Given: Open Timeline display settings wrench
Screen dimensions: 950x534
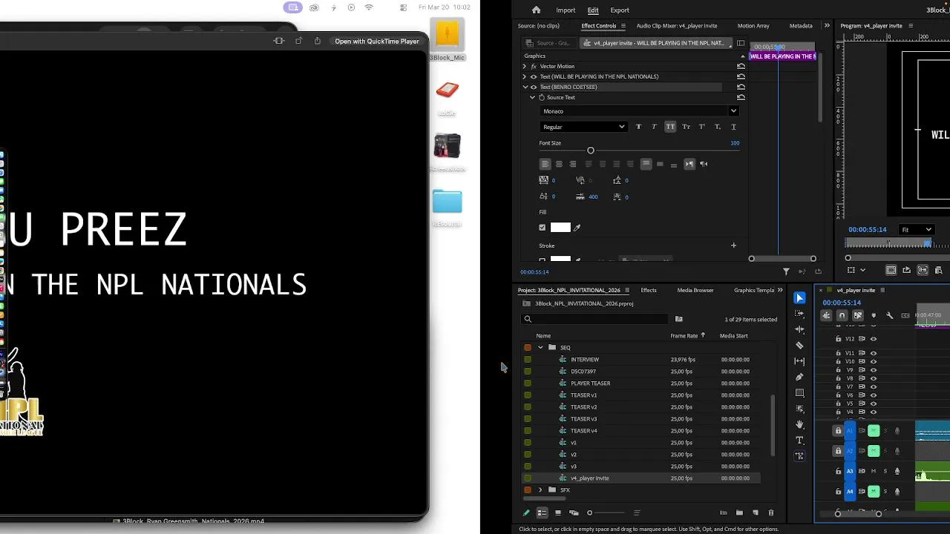Looking at the screenshot, I should [x=889, y=316].
